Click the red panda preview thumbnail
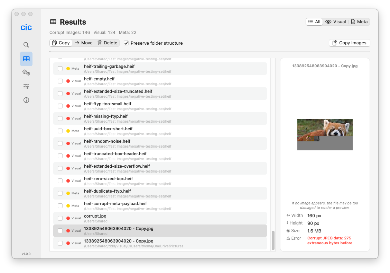 (325, 134)
